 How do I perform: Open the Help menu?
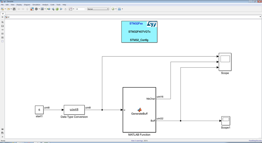tap(64, 5)
